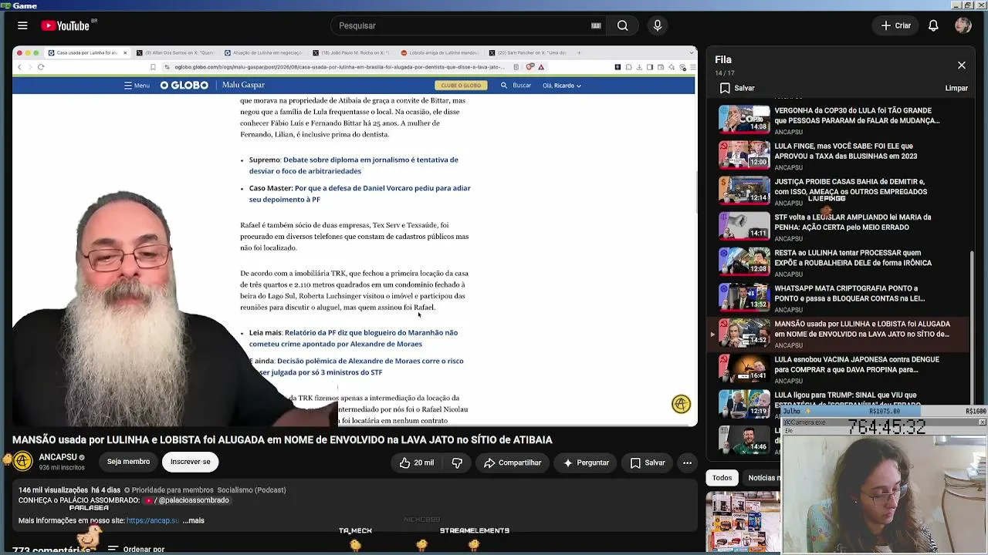Open the on-screen keyboard icon in search
Image resolution: width=988 pixels, height=555 pixels.
pos(596,25)
